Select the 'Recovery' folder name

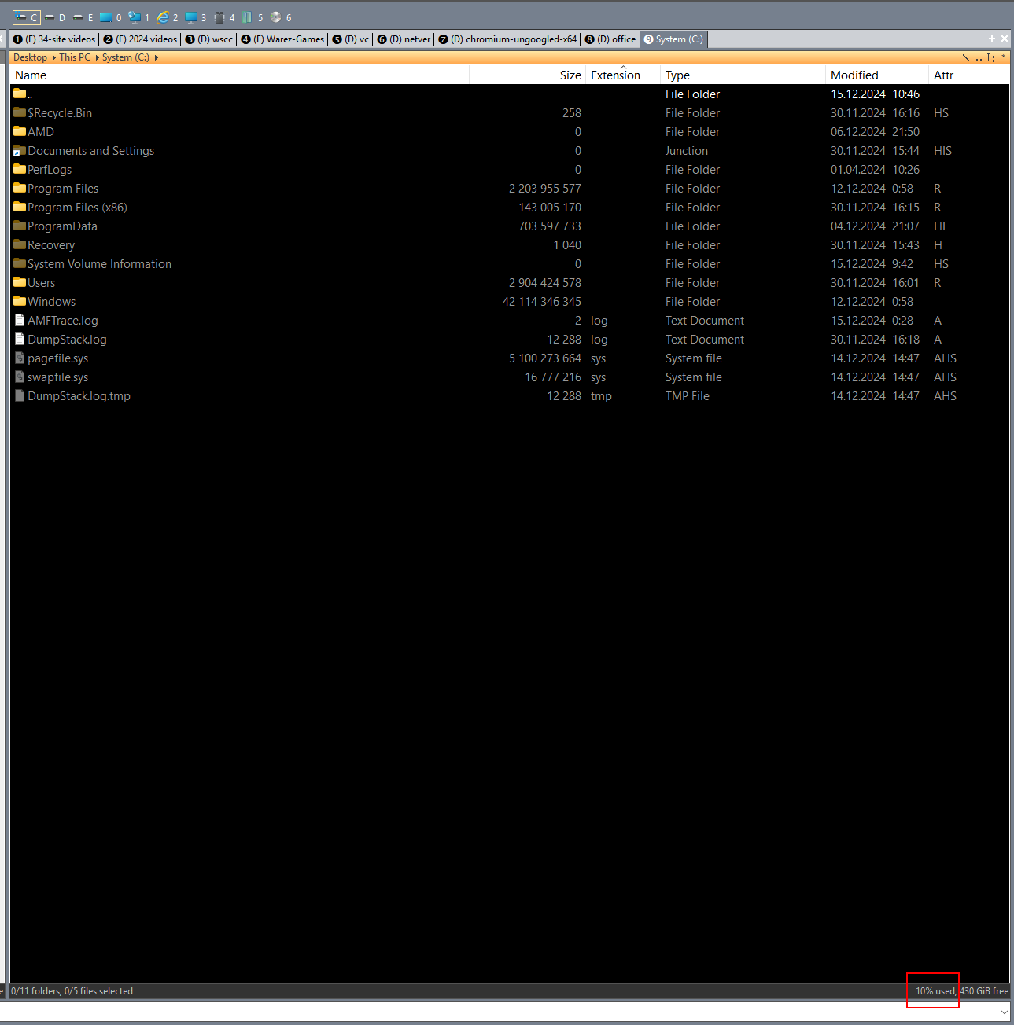pyautogui.click(x=51, y=245)
